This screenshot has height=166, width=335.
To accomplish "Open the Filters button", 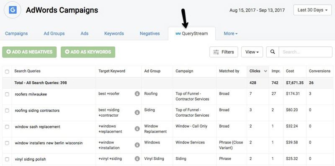I will coord(224,52).
